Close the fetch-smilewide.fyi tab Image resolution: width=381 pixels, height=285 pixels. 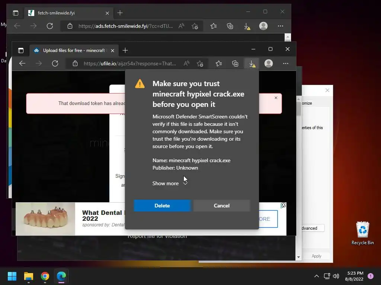pos(107,13)
